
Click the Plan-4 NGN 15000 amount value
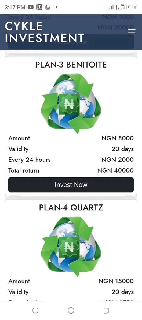pyautogui.click(x=116, y=281)
